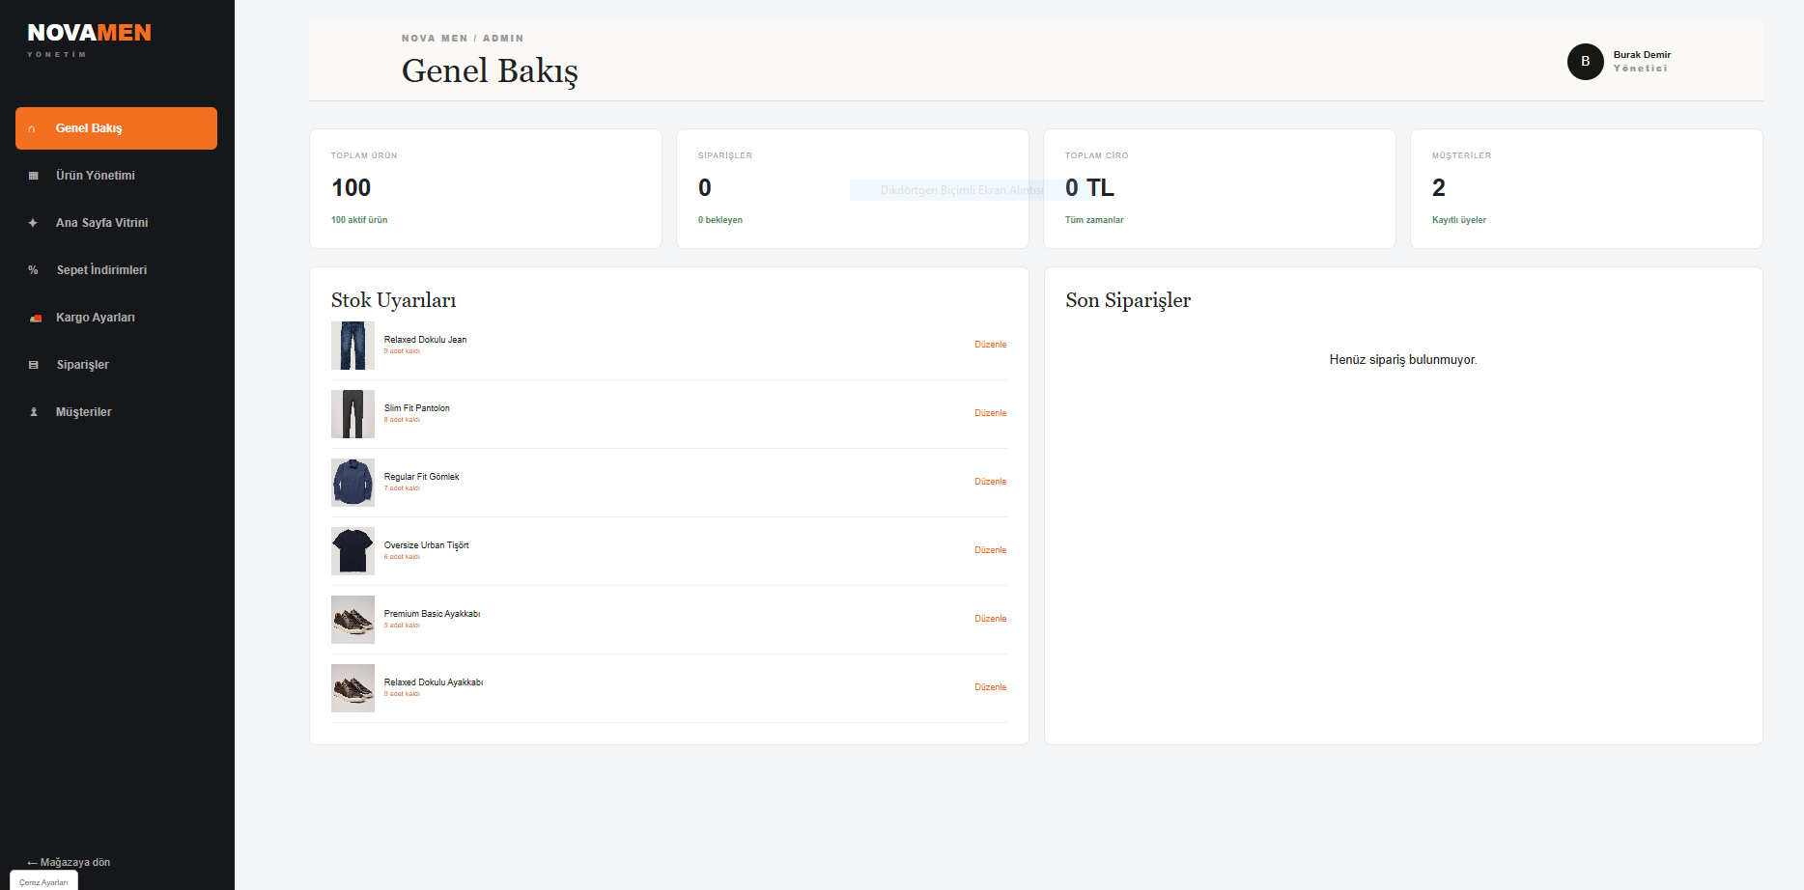Click the Toplam Ciro 0 TL value
The height and width of the screenshot is (890, 1804).
1089,187
